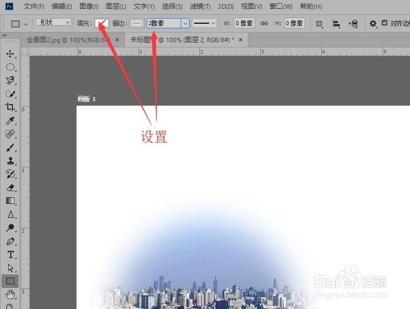This screenshot has width=410, height=309.
Task: Open the 编辑(E) menu
Action: pos(62,6)
